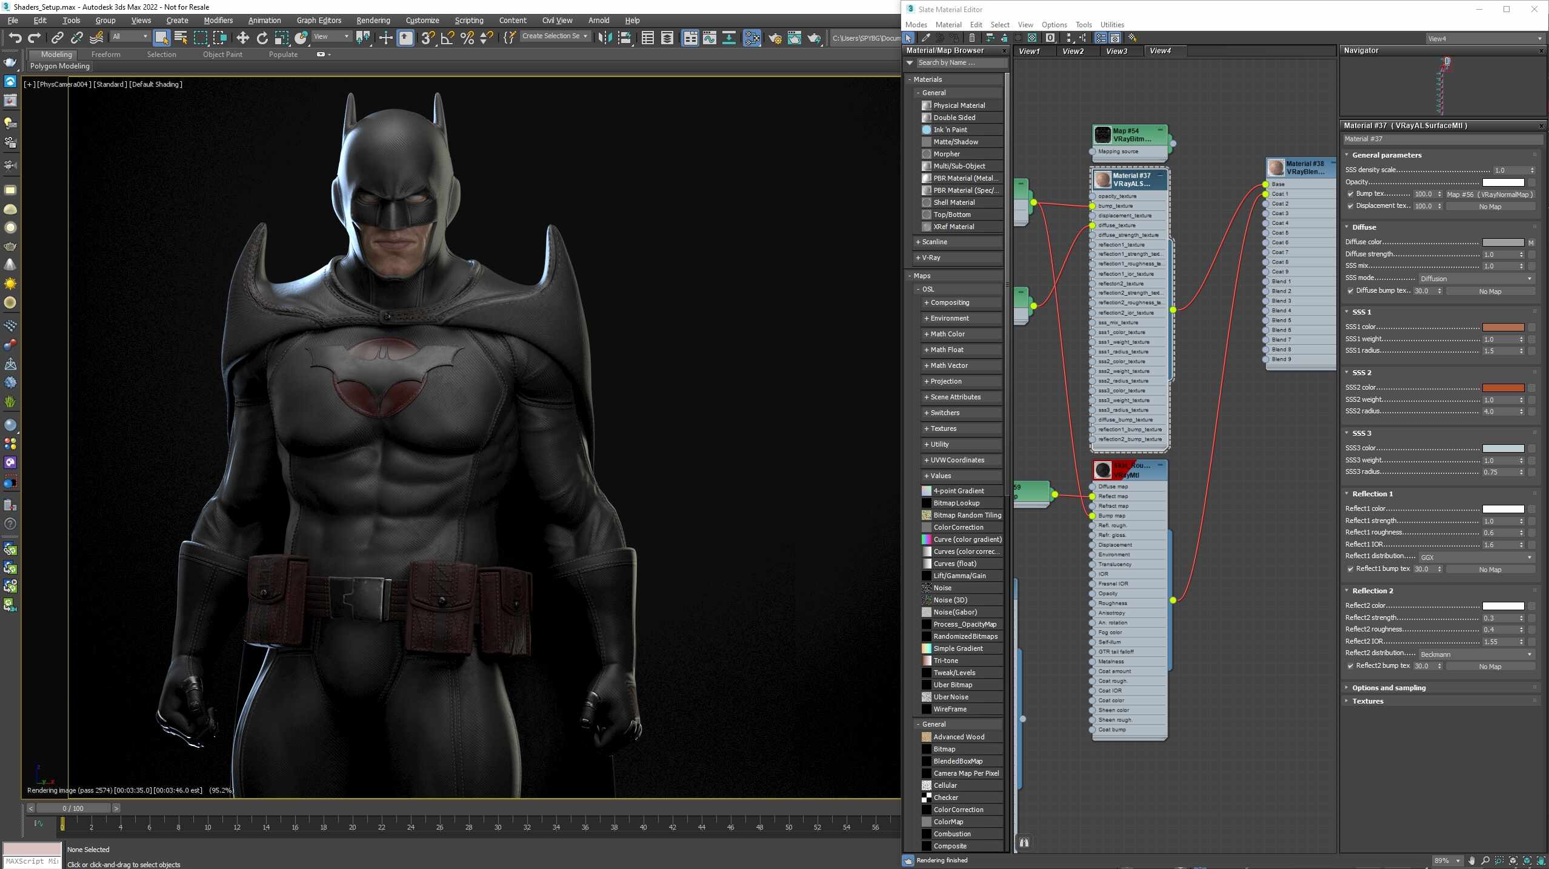This screenshot has height=869, width=1549.
Task: Switch to the View2 tab
Action: pos(1073,51)
